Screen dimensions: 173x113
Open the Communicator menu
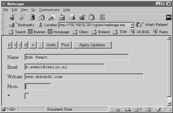50,10
